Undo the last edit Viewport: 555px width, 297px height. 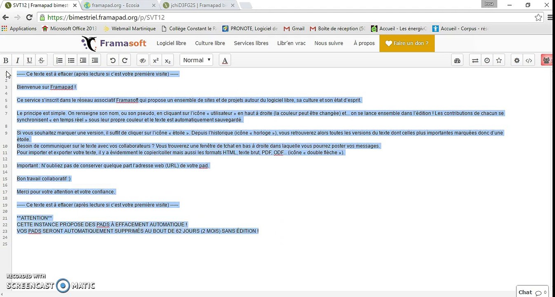pyautogui.click(x=113, y=60)
